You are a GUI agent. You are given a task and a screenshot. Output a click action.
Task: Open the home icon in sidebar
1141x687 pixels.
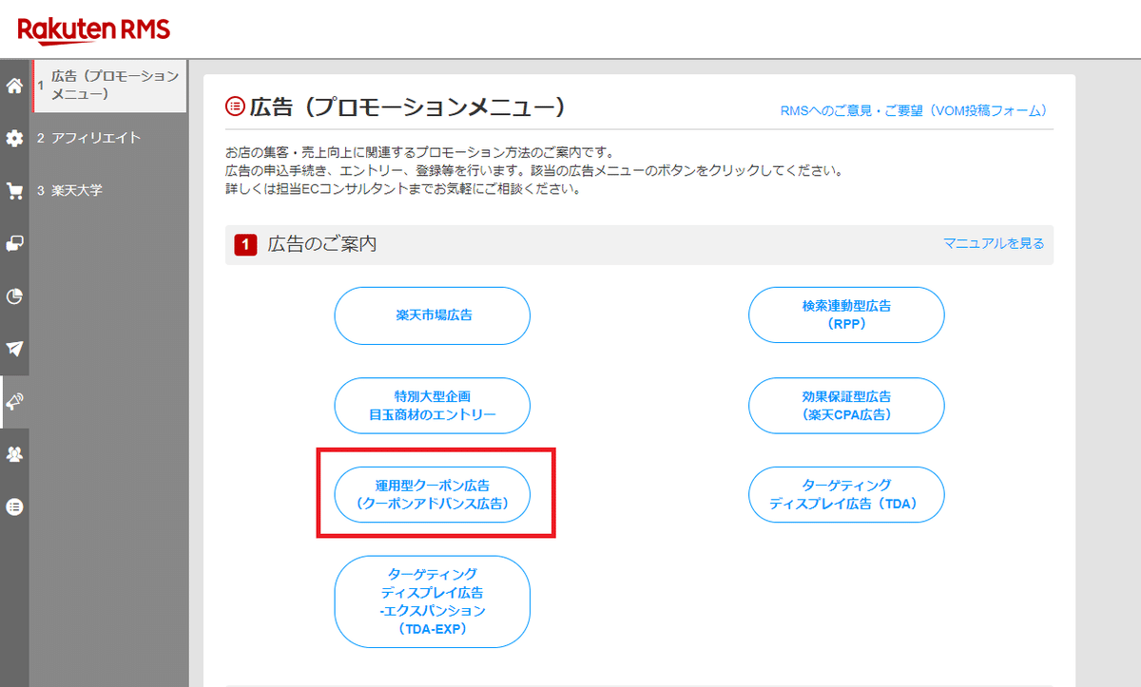[14, 86]
